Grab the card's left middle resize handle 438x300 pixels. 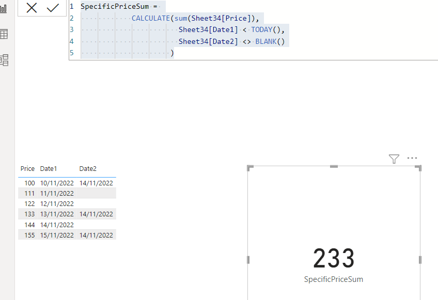click(248, 260)
